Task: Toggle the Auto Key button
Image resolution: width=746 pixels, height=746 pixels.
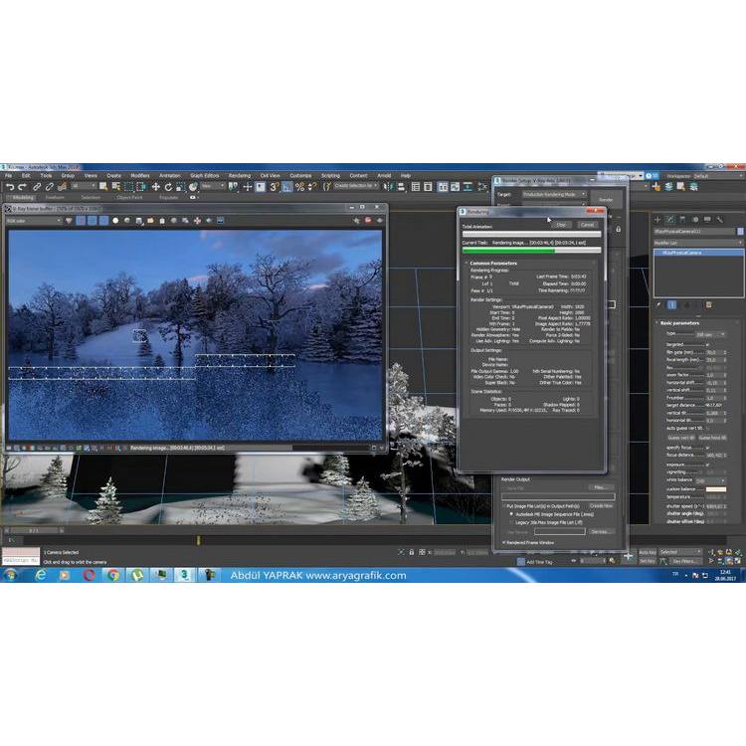Action: (648, 552)
